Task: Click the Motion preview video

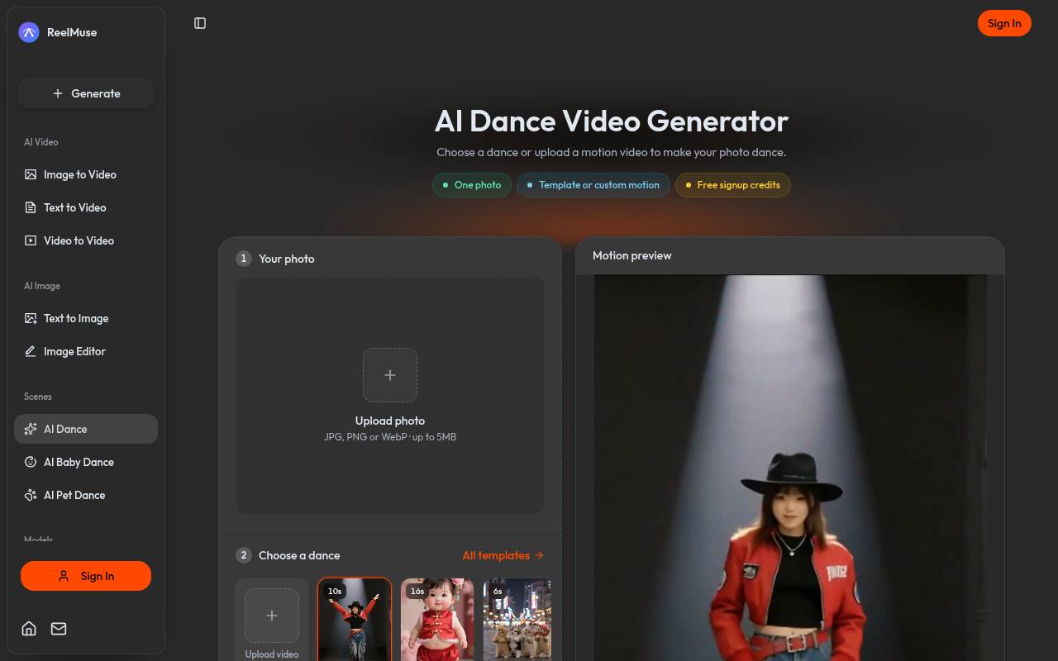Action: coord(790,468)
